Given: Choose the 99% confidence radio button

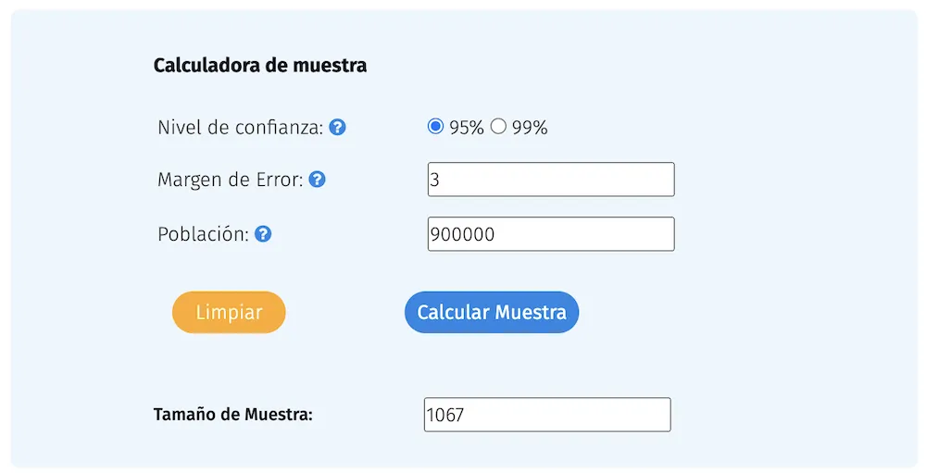Looking at the screenshot, I should point(498,127).
